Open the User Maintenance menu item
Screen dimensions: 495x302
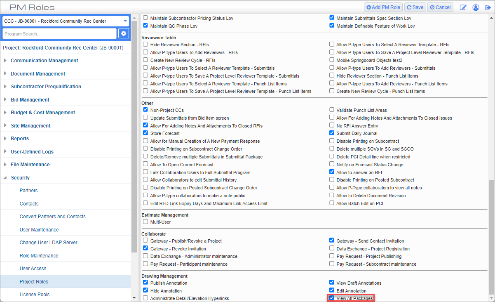39,230
